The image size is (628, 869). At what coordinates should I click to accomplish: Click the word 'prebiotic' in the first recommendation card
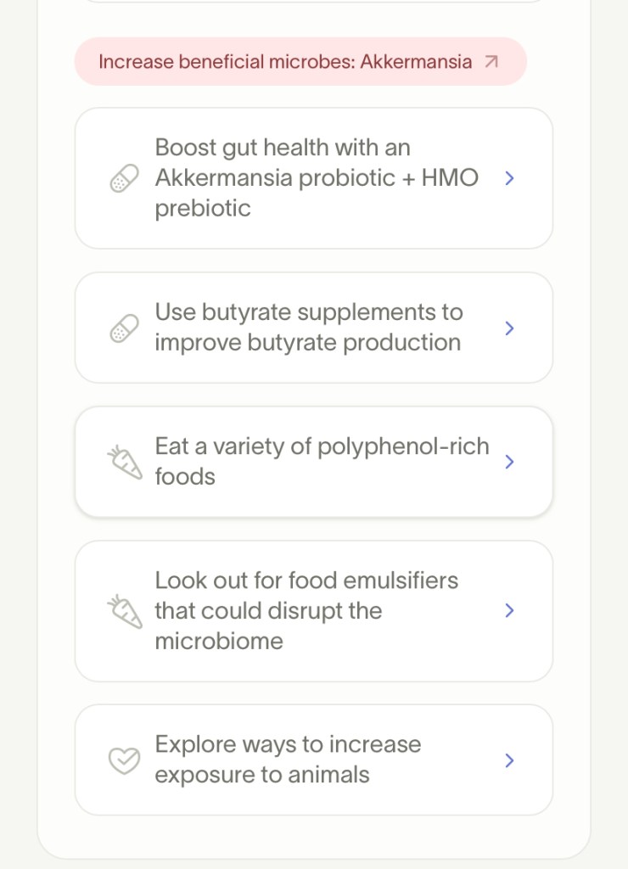pyautogui.click(x=203, y=208)
